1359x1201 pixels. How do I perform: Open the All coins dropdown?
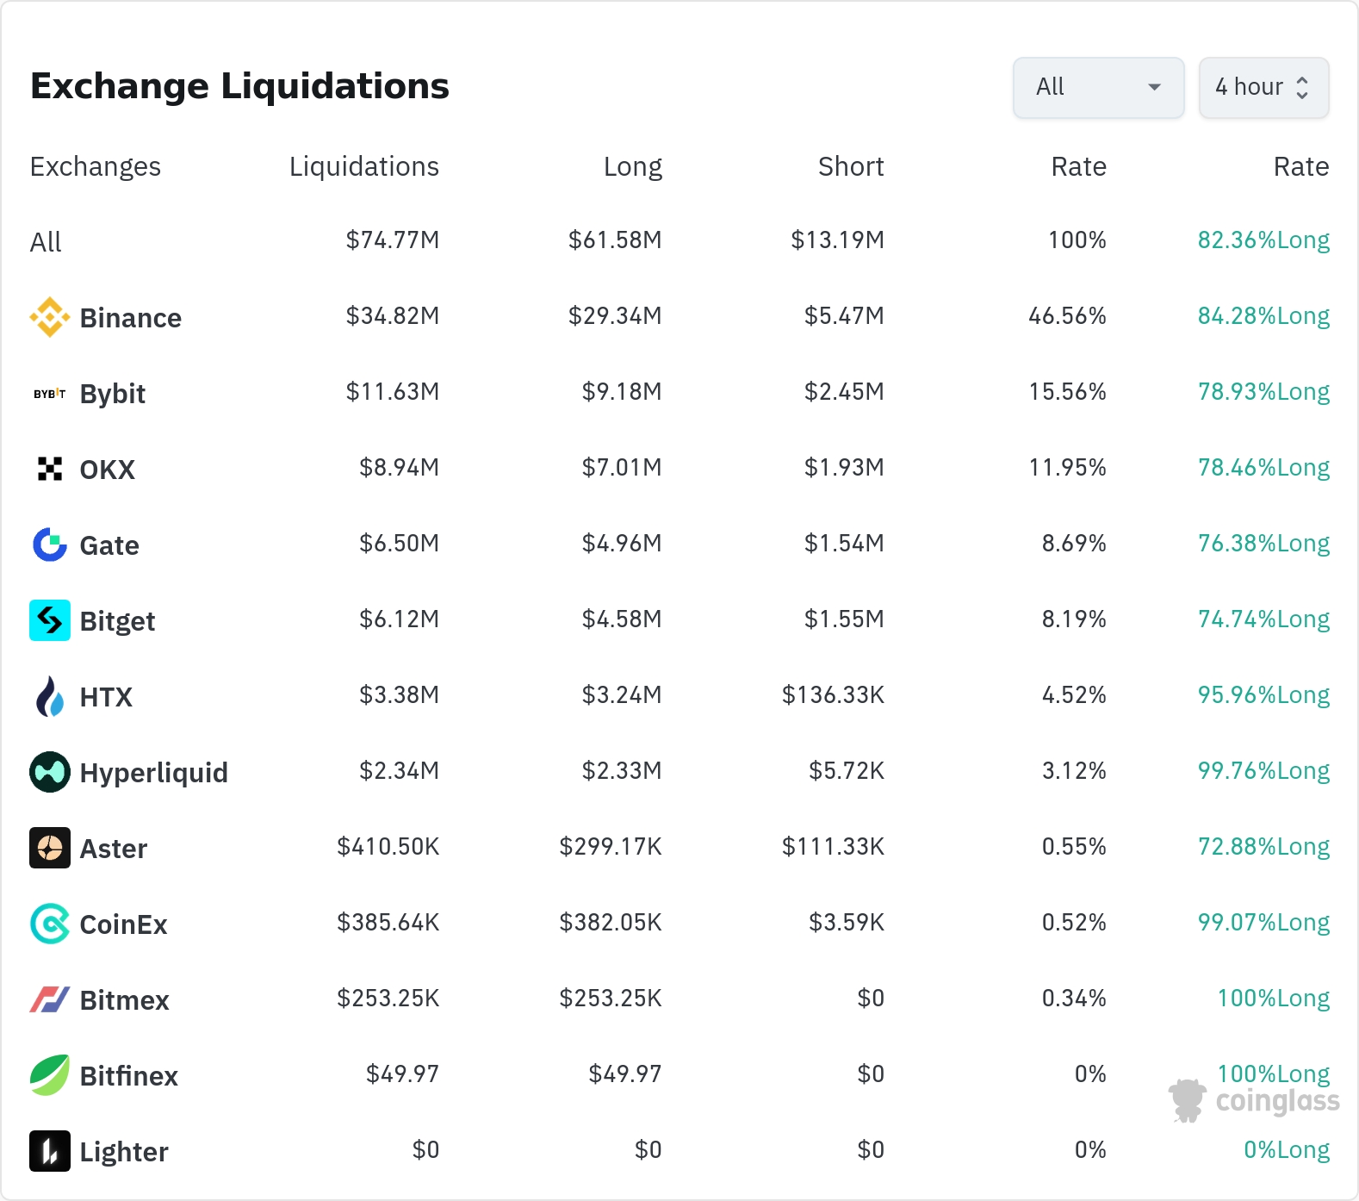point(1098,87)
